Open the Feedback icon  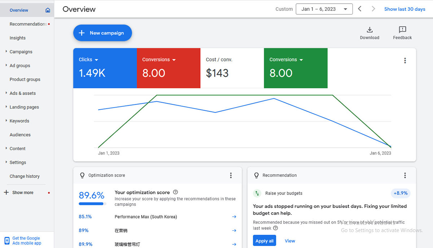pyautogui.click(x=402, y=30)
